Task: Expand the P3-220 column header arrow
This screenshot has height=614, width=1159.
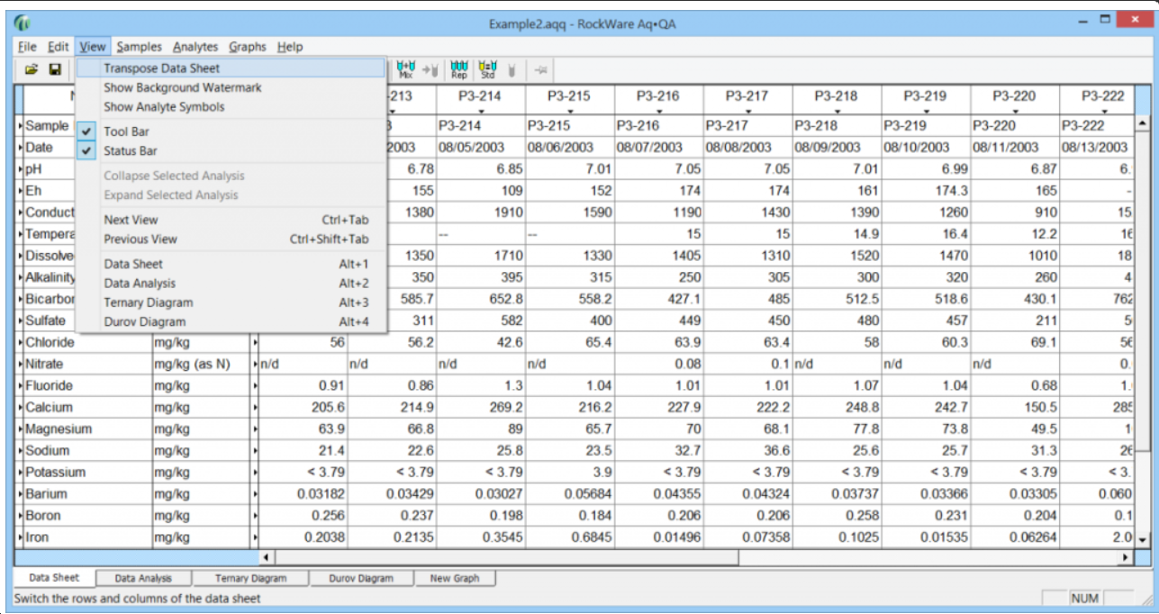Action: 1015,112
